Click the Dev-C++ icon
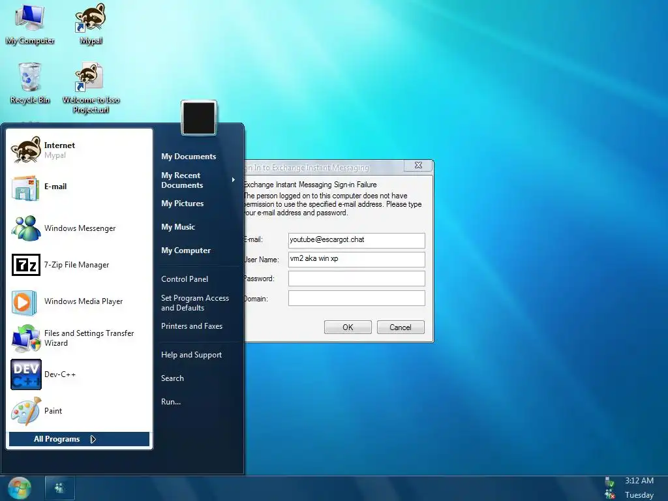 coord(26,374)
